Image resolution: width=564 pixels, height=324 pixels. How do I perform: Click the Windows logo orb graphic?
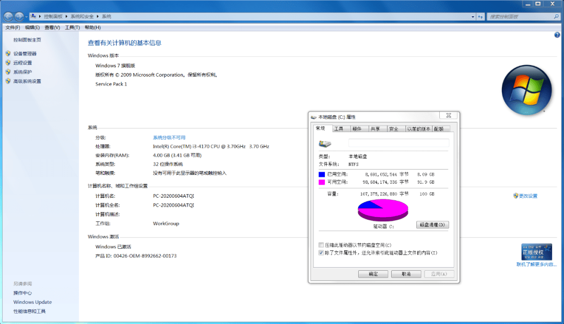point(526,90)
